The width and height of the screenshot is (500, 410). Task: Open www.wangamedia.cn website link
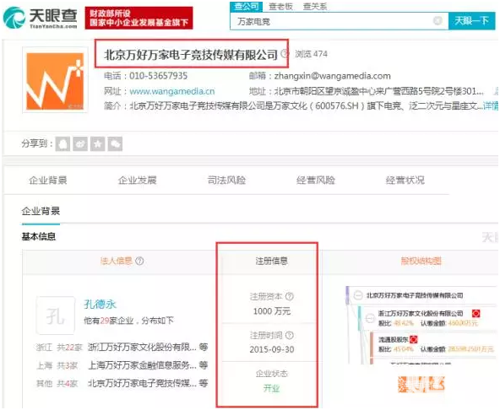172,91
